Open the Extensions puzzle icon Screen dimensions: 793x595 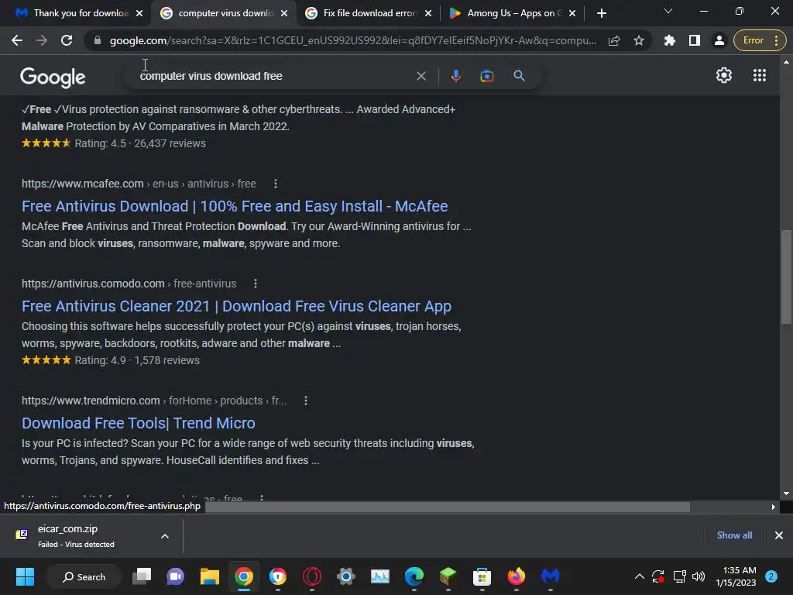click(x=670, y=40)
